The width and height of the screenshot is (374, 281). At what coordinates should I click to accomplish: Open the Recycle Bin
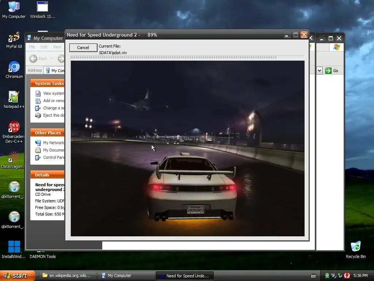(x=356, y=250)
